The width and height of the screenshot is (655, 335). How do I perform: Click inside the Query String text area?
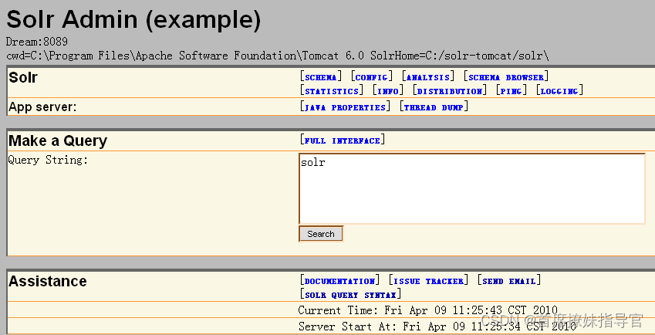[472, 189]
